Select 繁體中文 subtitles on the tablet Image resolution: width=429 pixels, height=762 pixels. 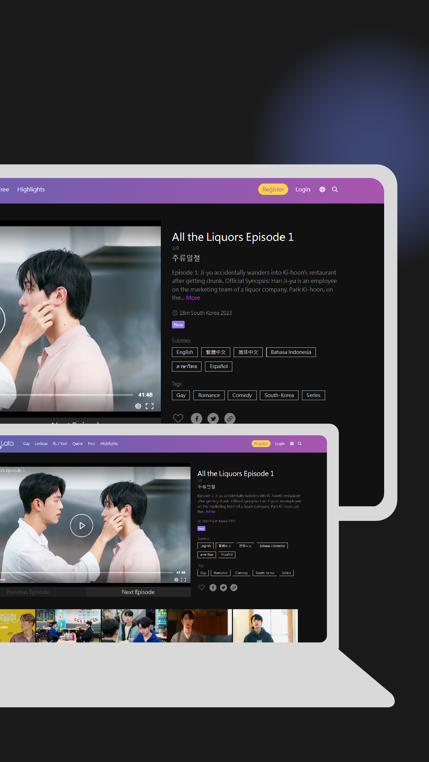tap(216, 352)
